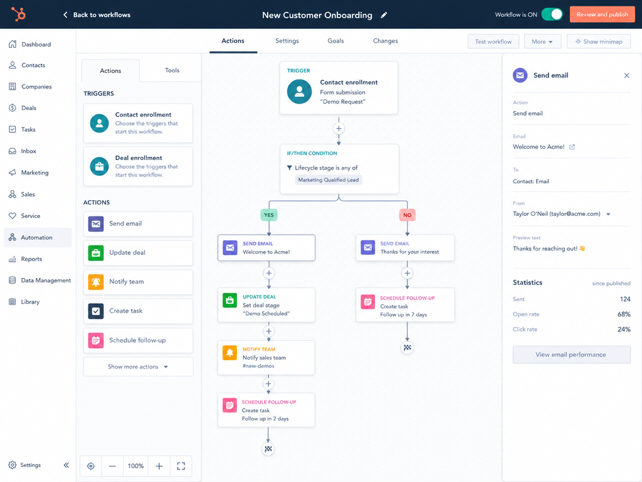Select Schedule follow-up action in panel
The image size is (642, 482).
tap(138, 340)
